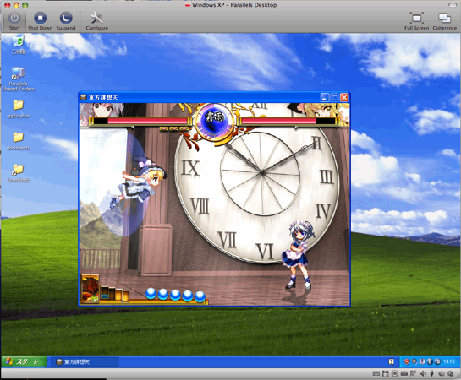Click the left player's red health bar
This screenshot has height=380, width=461.
[148, 121]
